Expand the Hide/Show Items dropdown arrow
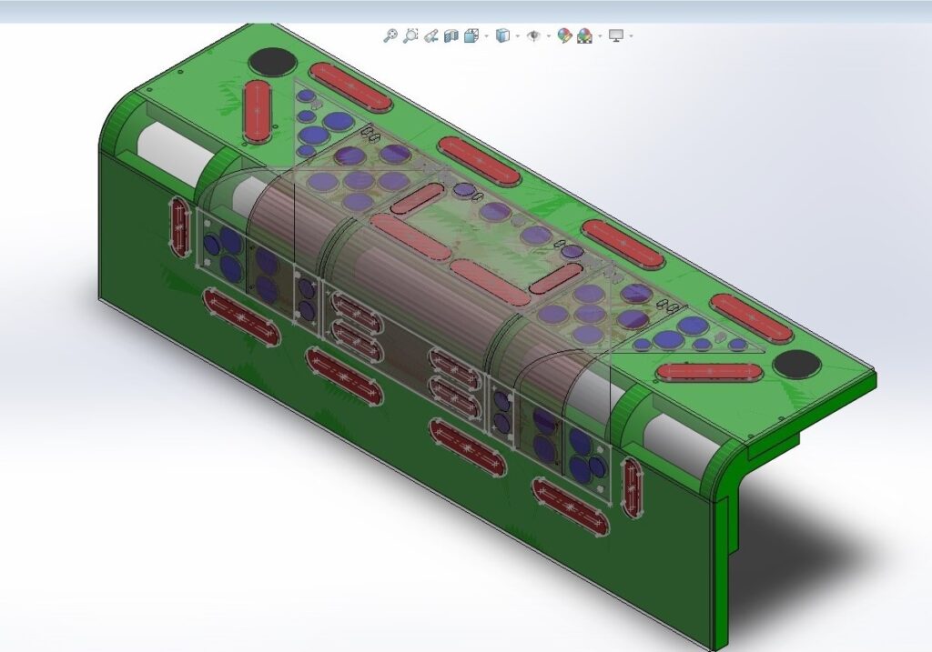 pyautogui.click(x=549, y=36)
